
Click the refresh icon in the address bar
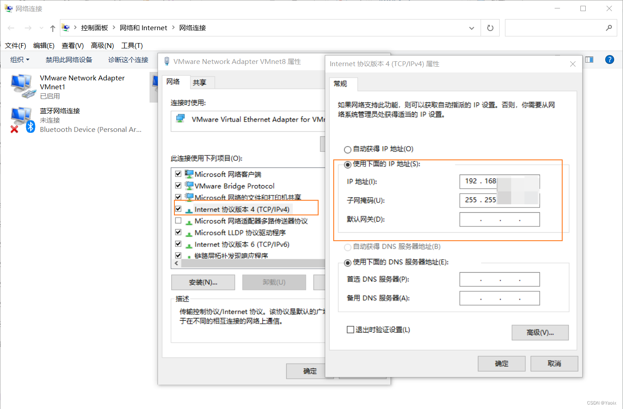pyautogui.click(x=490, y=28)
